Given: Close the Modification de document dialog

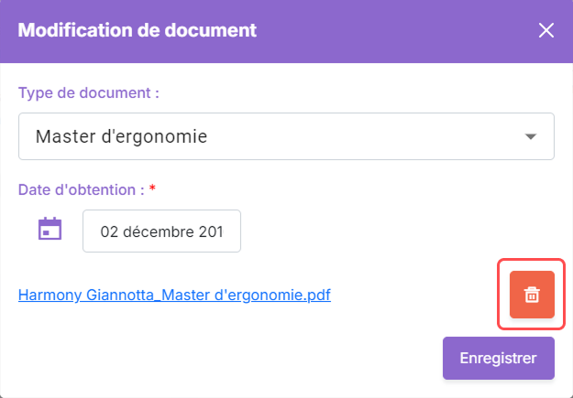Looking at the screenshot, I should point(546,30).
